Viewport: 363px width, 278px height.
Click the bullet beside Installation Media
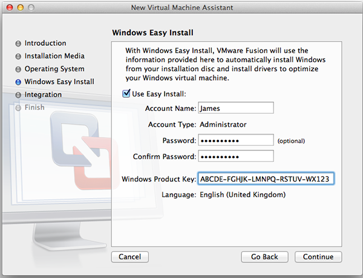[x=18, y=57]
